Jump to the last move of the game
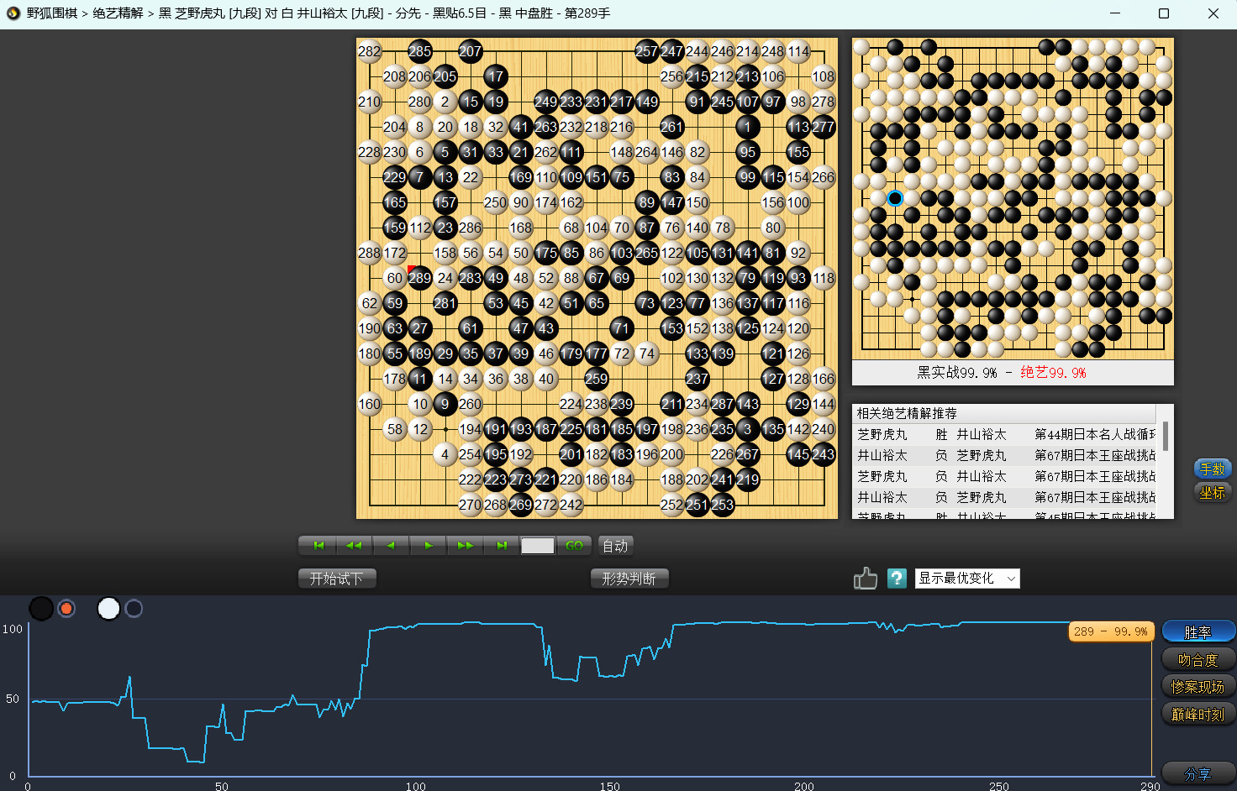 click(502, 546)
